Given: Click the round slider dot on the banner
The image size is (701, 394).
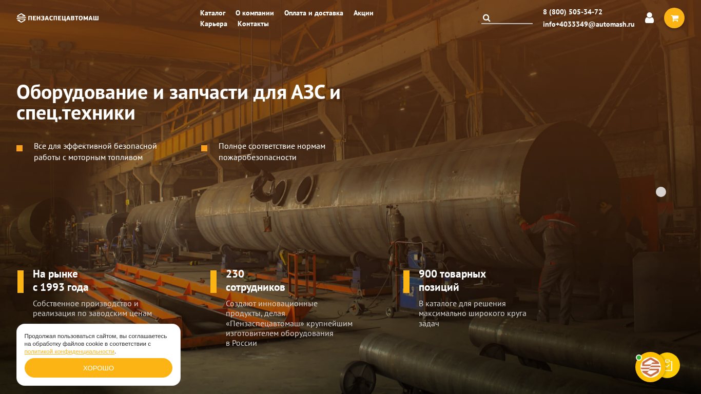Looking at the screenshot, I should point(661,192).
